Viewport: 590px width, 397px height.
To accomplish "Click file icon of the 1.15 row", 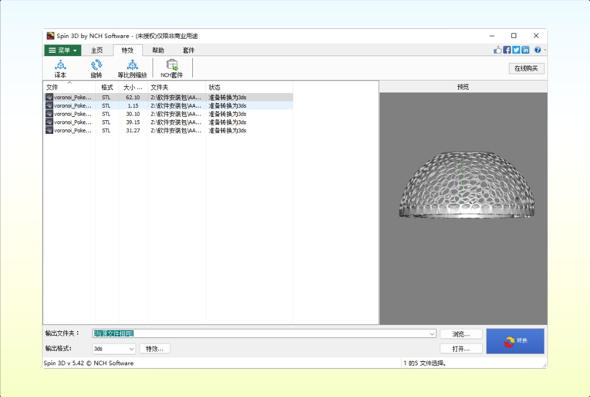I will (x=49, y=105).
